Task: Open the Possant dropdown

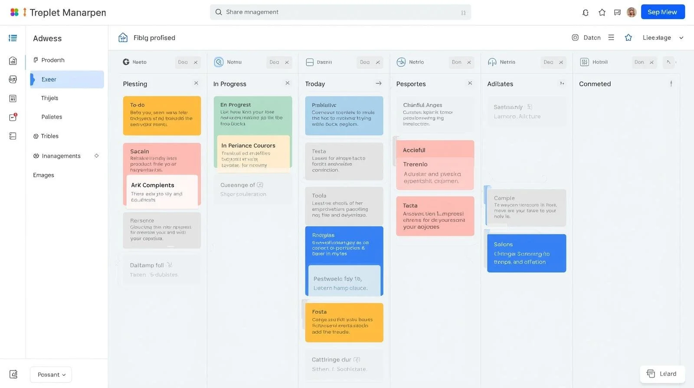Action: [51, 375]
